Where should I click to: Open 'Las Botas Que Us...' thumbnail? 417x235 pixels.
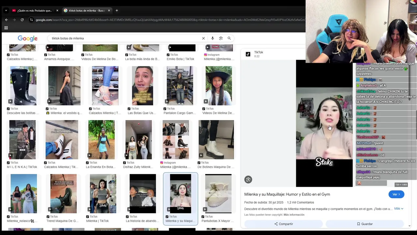(x=142, y=86)
